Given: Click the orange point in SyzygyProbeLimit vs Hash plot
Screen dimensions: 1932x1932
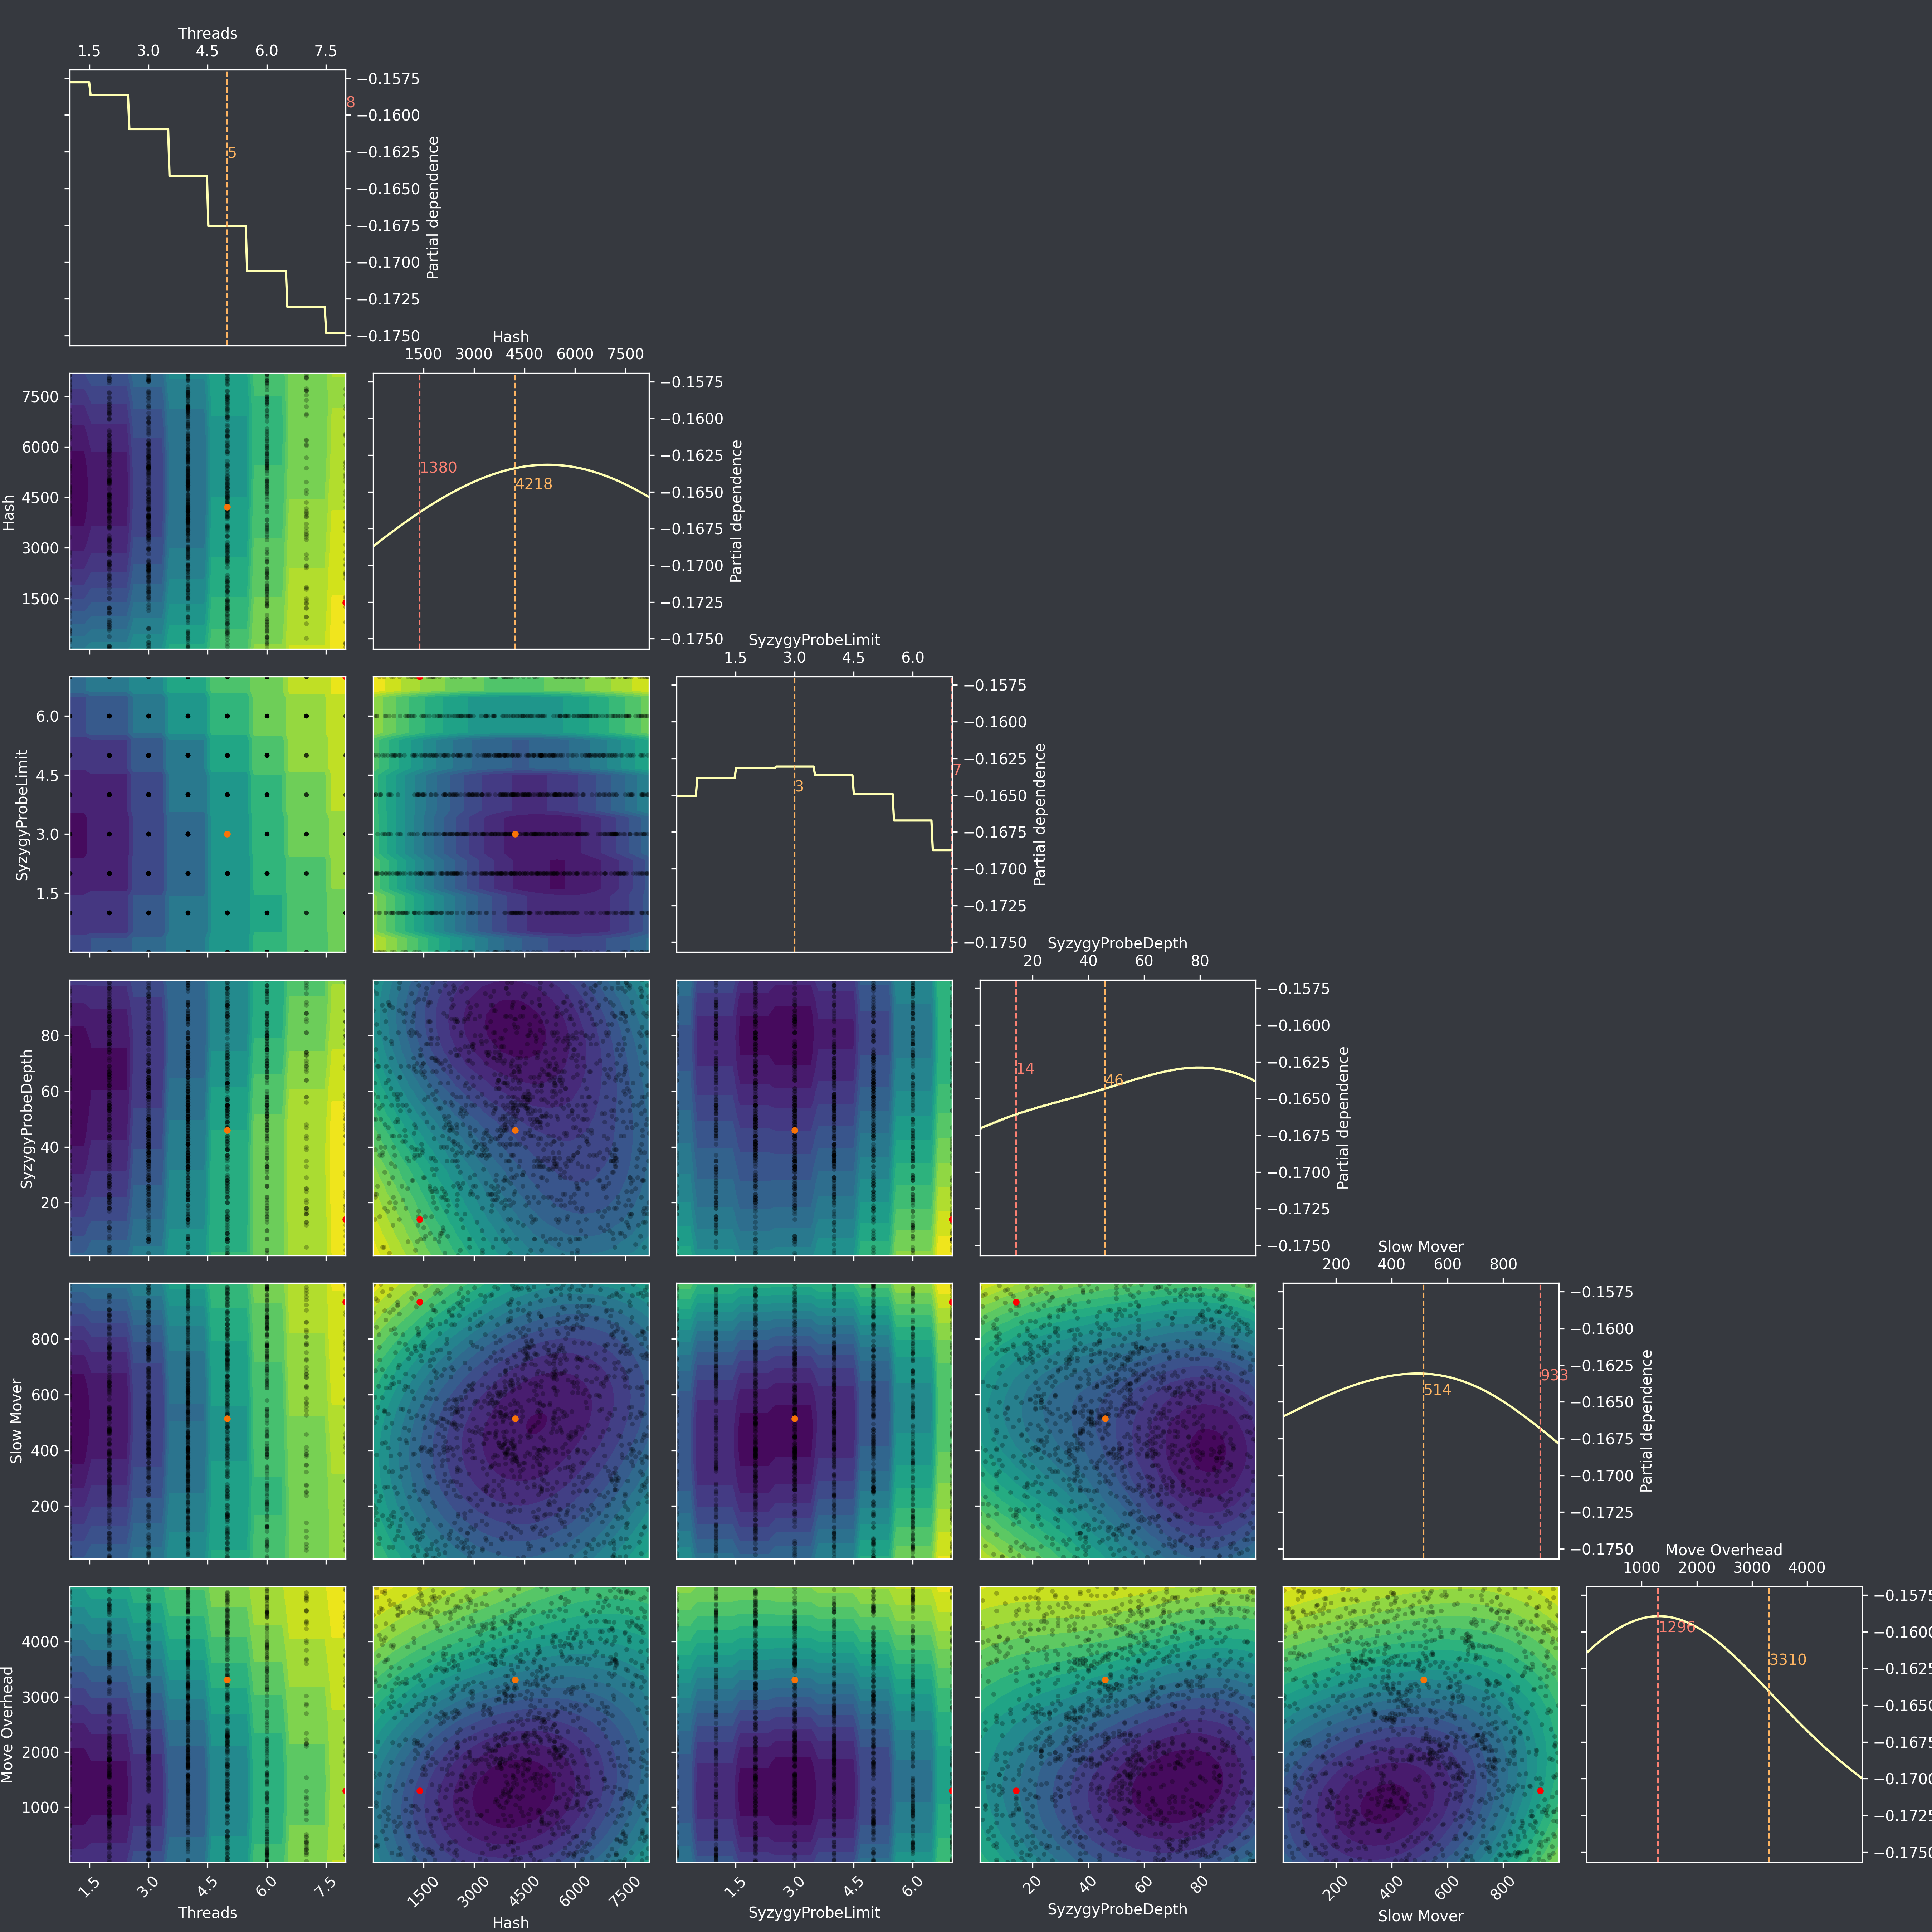Looking at the screenshot, I should point(515,834).
